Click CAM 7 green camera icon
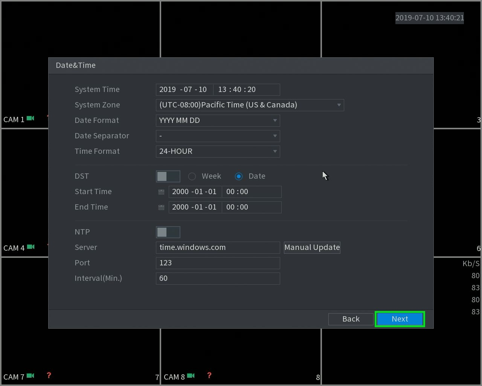The height and width of the screenshot is (386, 482). pos(31,375)
